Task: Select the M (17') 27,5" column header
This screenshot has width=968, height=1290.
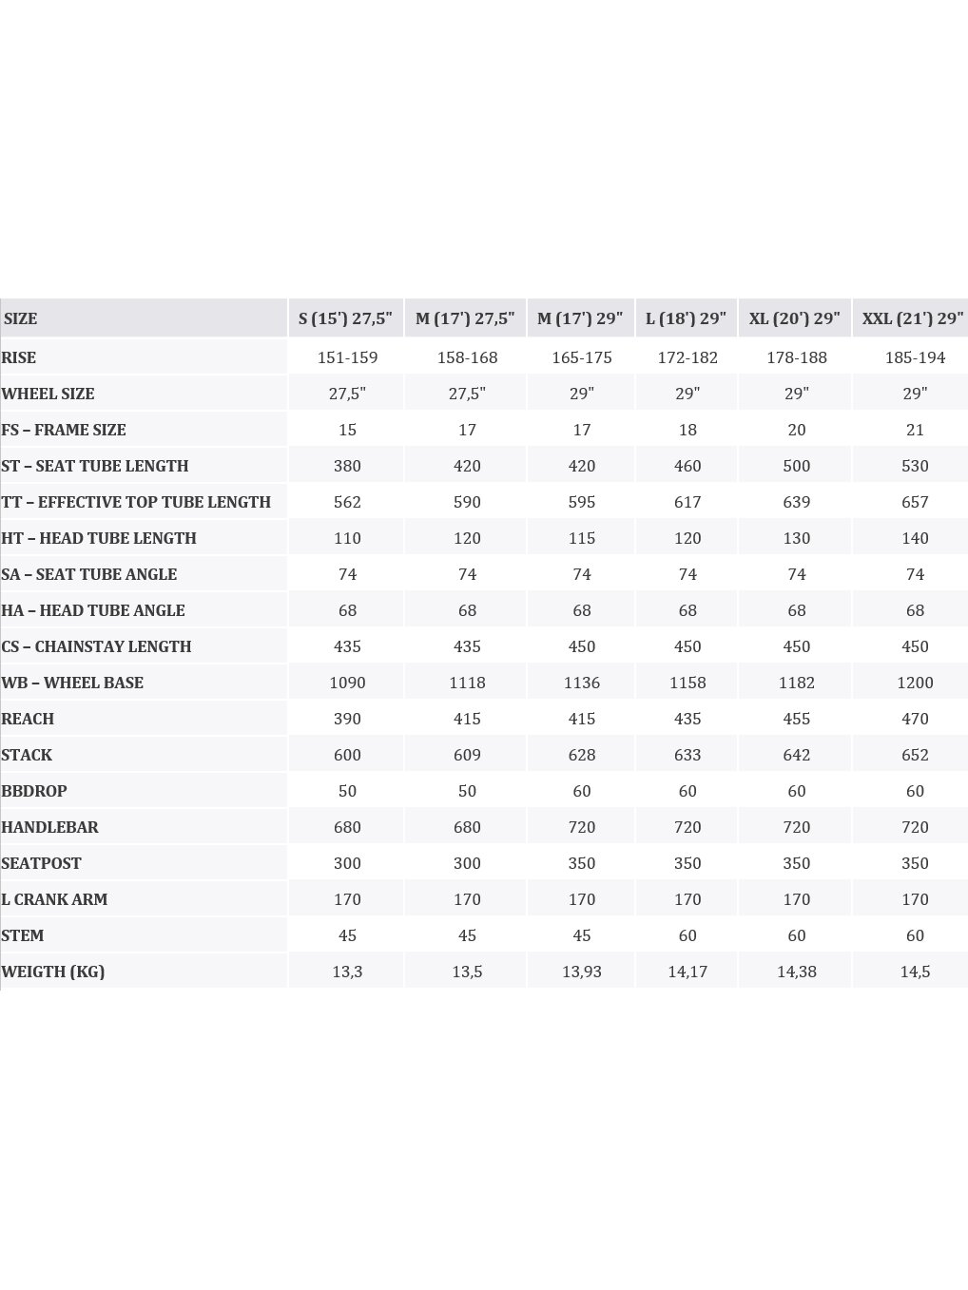Action: pyautogui.click(x=465, y=318)
